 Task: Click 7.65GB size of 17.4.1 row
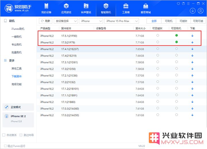click(x=140, y=49)
